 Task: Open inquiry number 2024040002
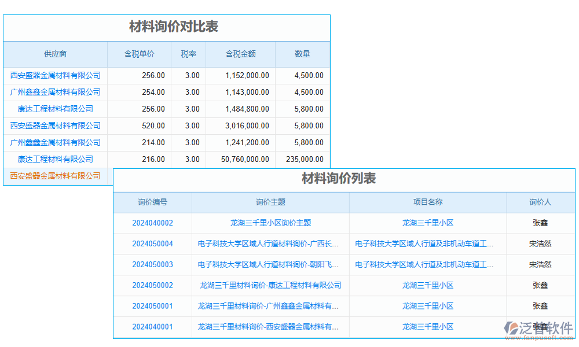tap(152, 223)
